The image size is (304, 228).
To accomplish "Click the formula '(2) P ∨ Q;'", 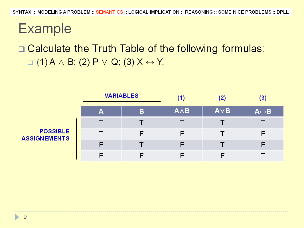I will 100,62.
